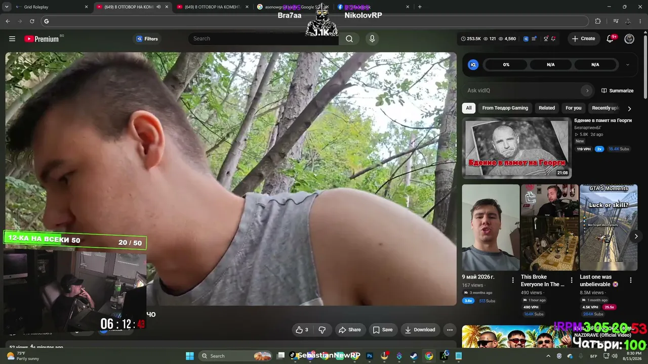Open options for Last one was unbelievable Short

point(631,280)
